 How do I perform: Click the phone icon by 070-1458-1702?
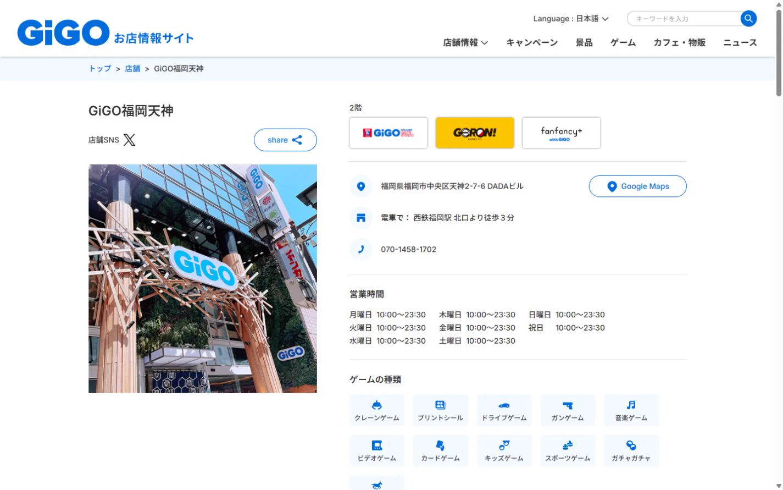click(361, 249)
